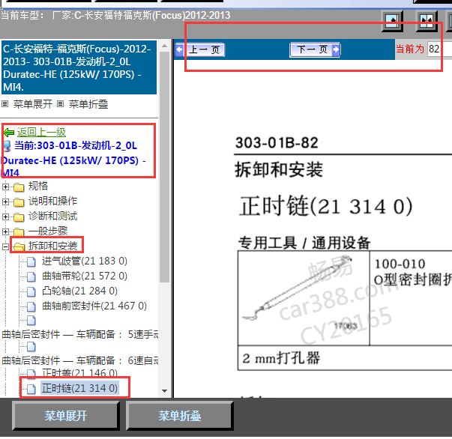Open the 规格 folder
The height and width of the screenshot is (439, 452).
38,186
